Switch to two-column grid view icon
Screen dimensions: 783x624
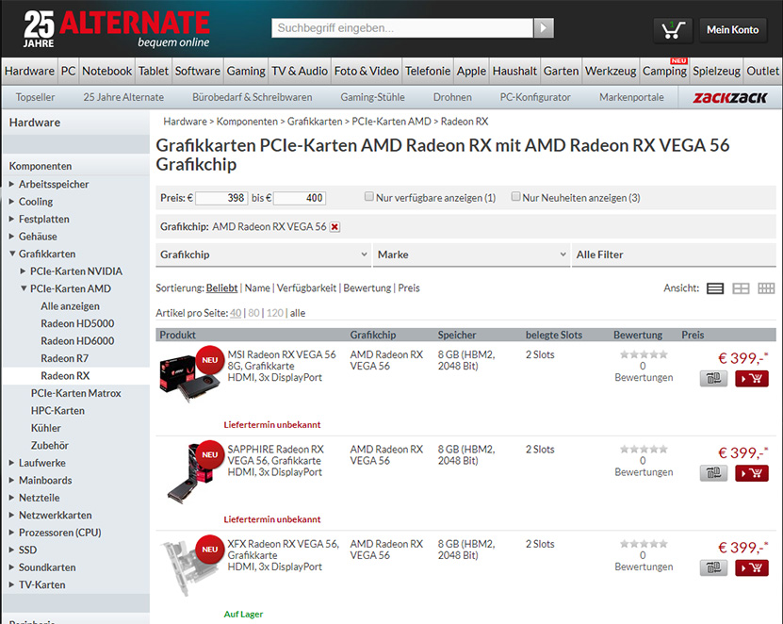coord(741,288)
